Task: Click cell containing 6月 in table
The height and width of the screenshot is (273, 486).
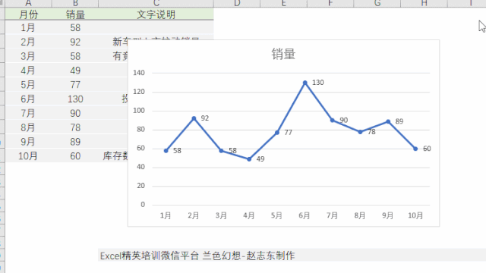Action: 29,99
